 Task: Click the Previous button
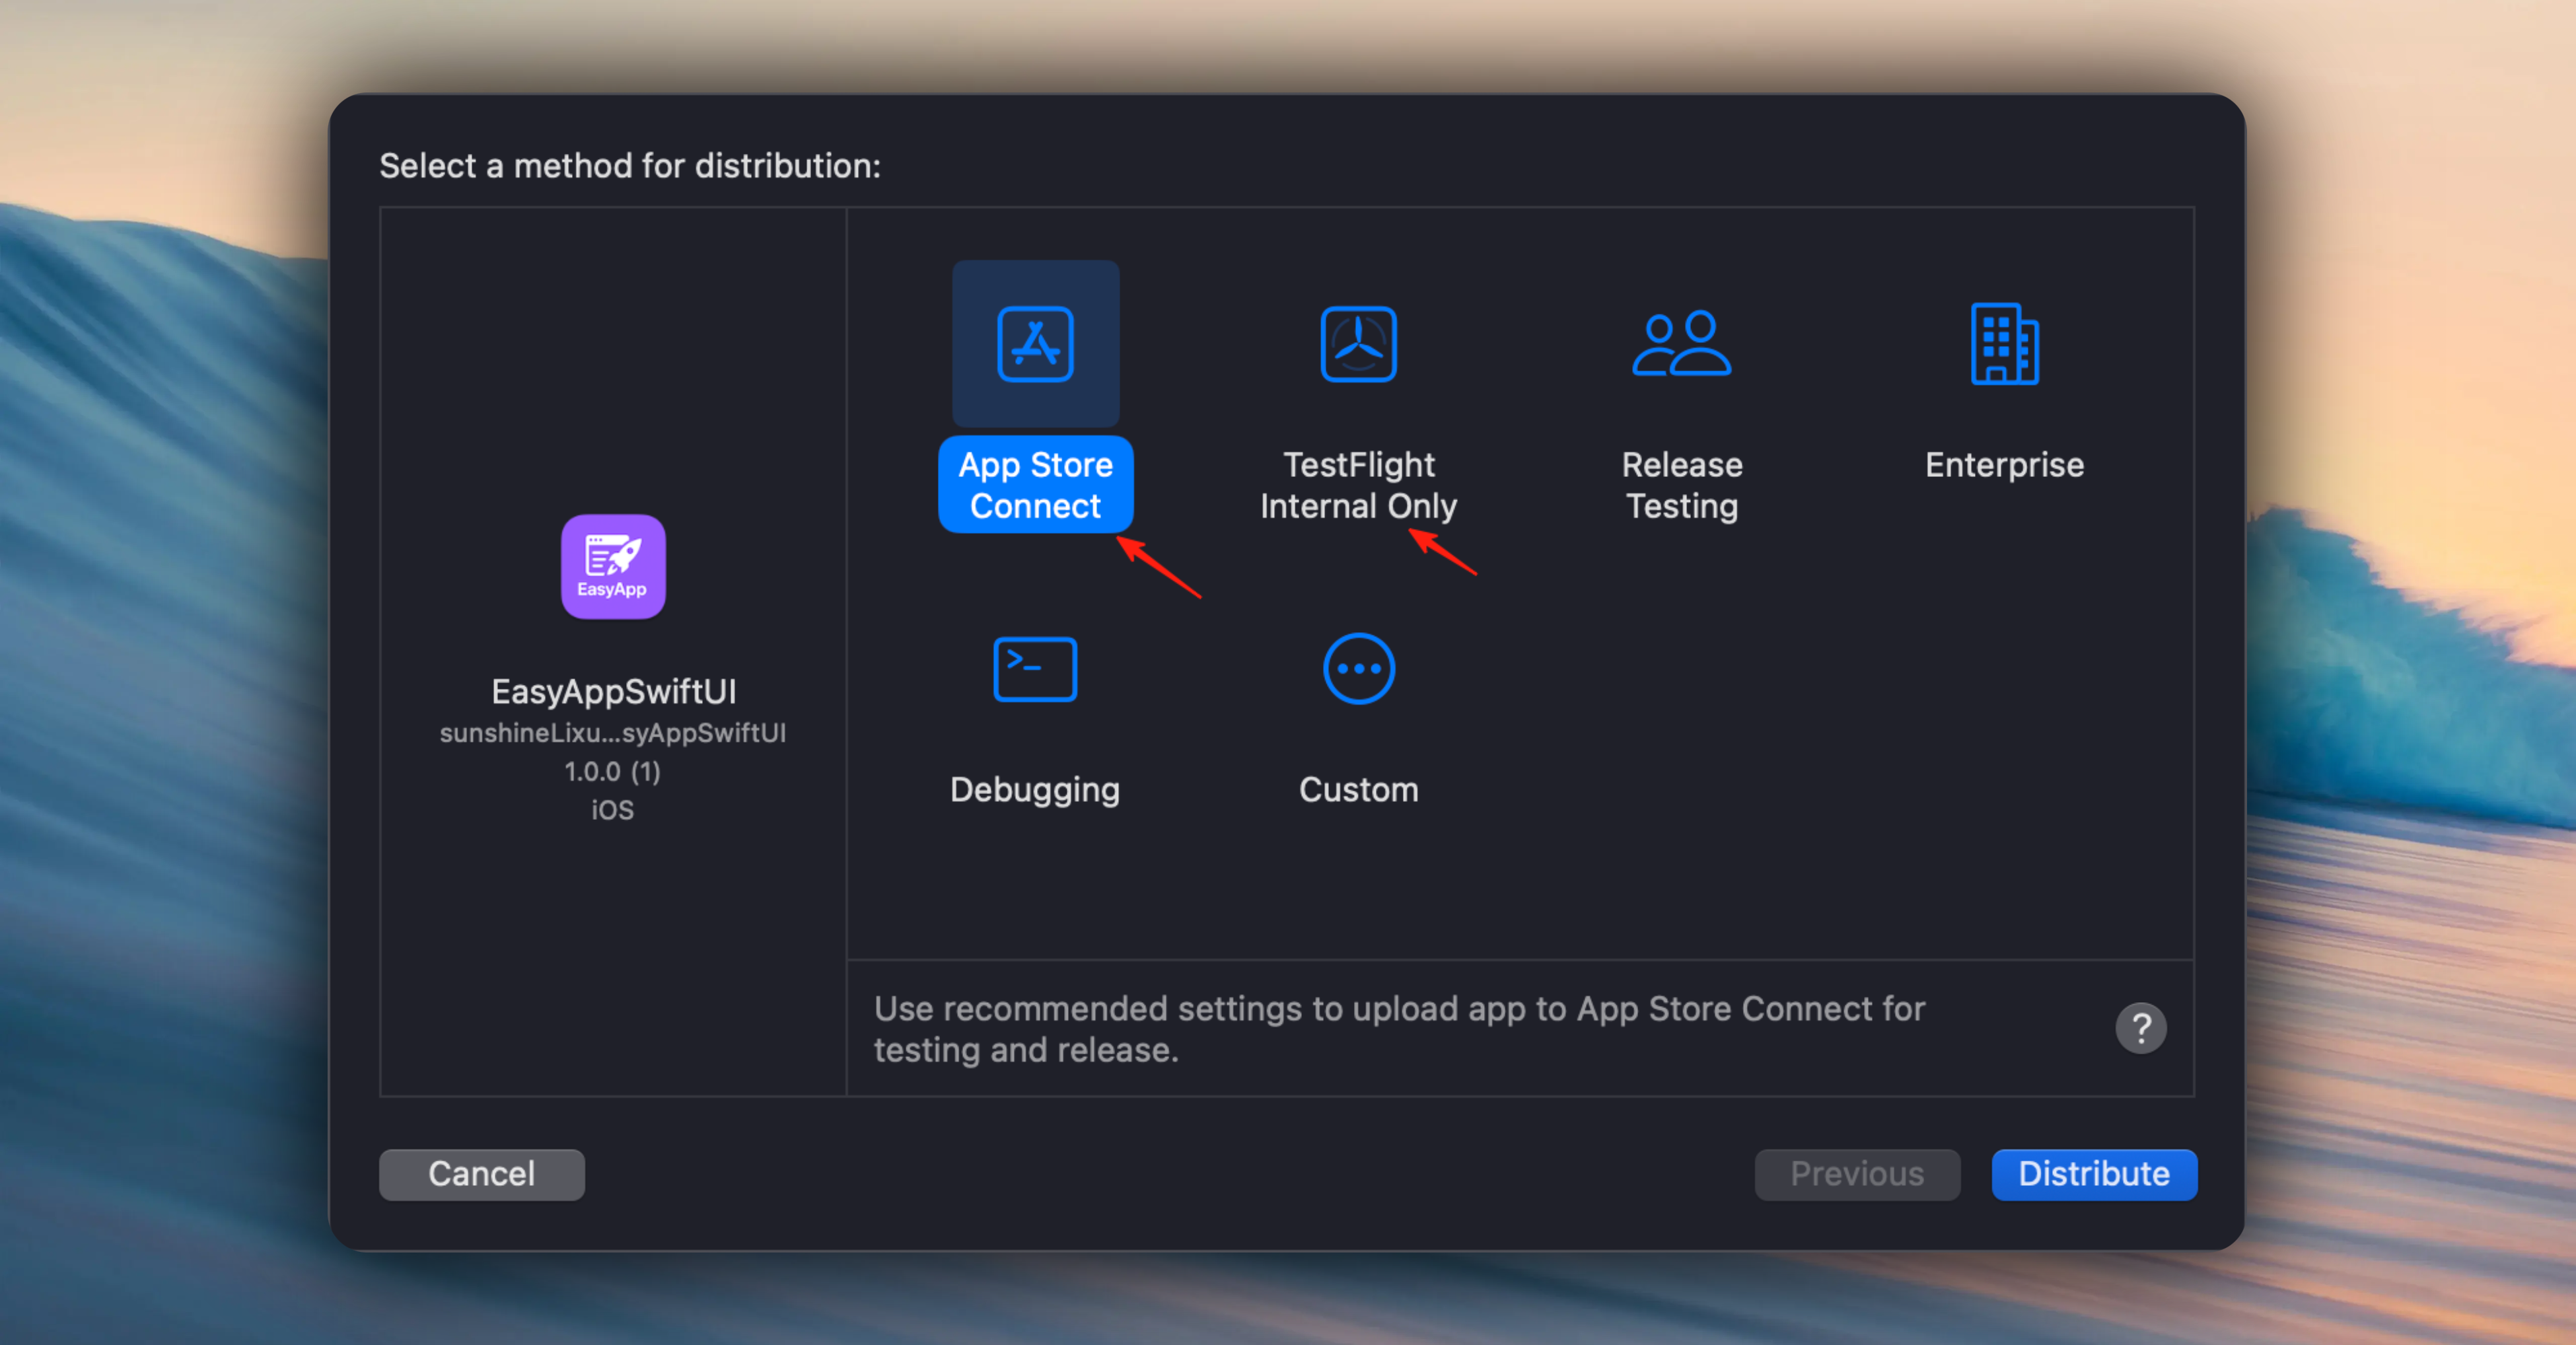(1857, 1173)
